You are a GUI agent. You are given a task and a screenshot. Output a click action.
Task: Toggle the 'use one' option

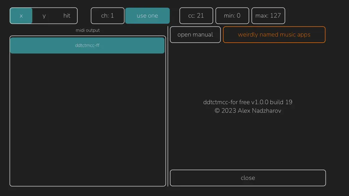[147, 16]
